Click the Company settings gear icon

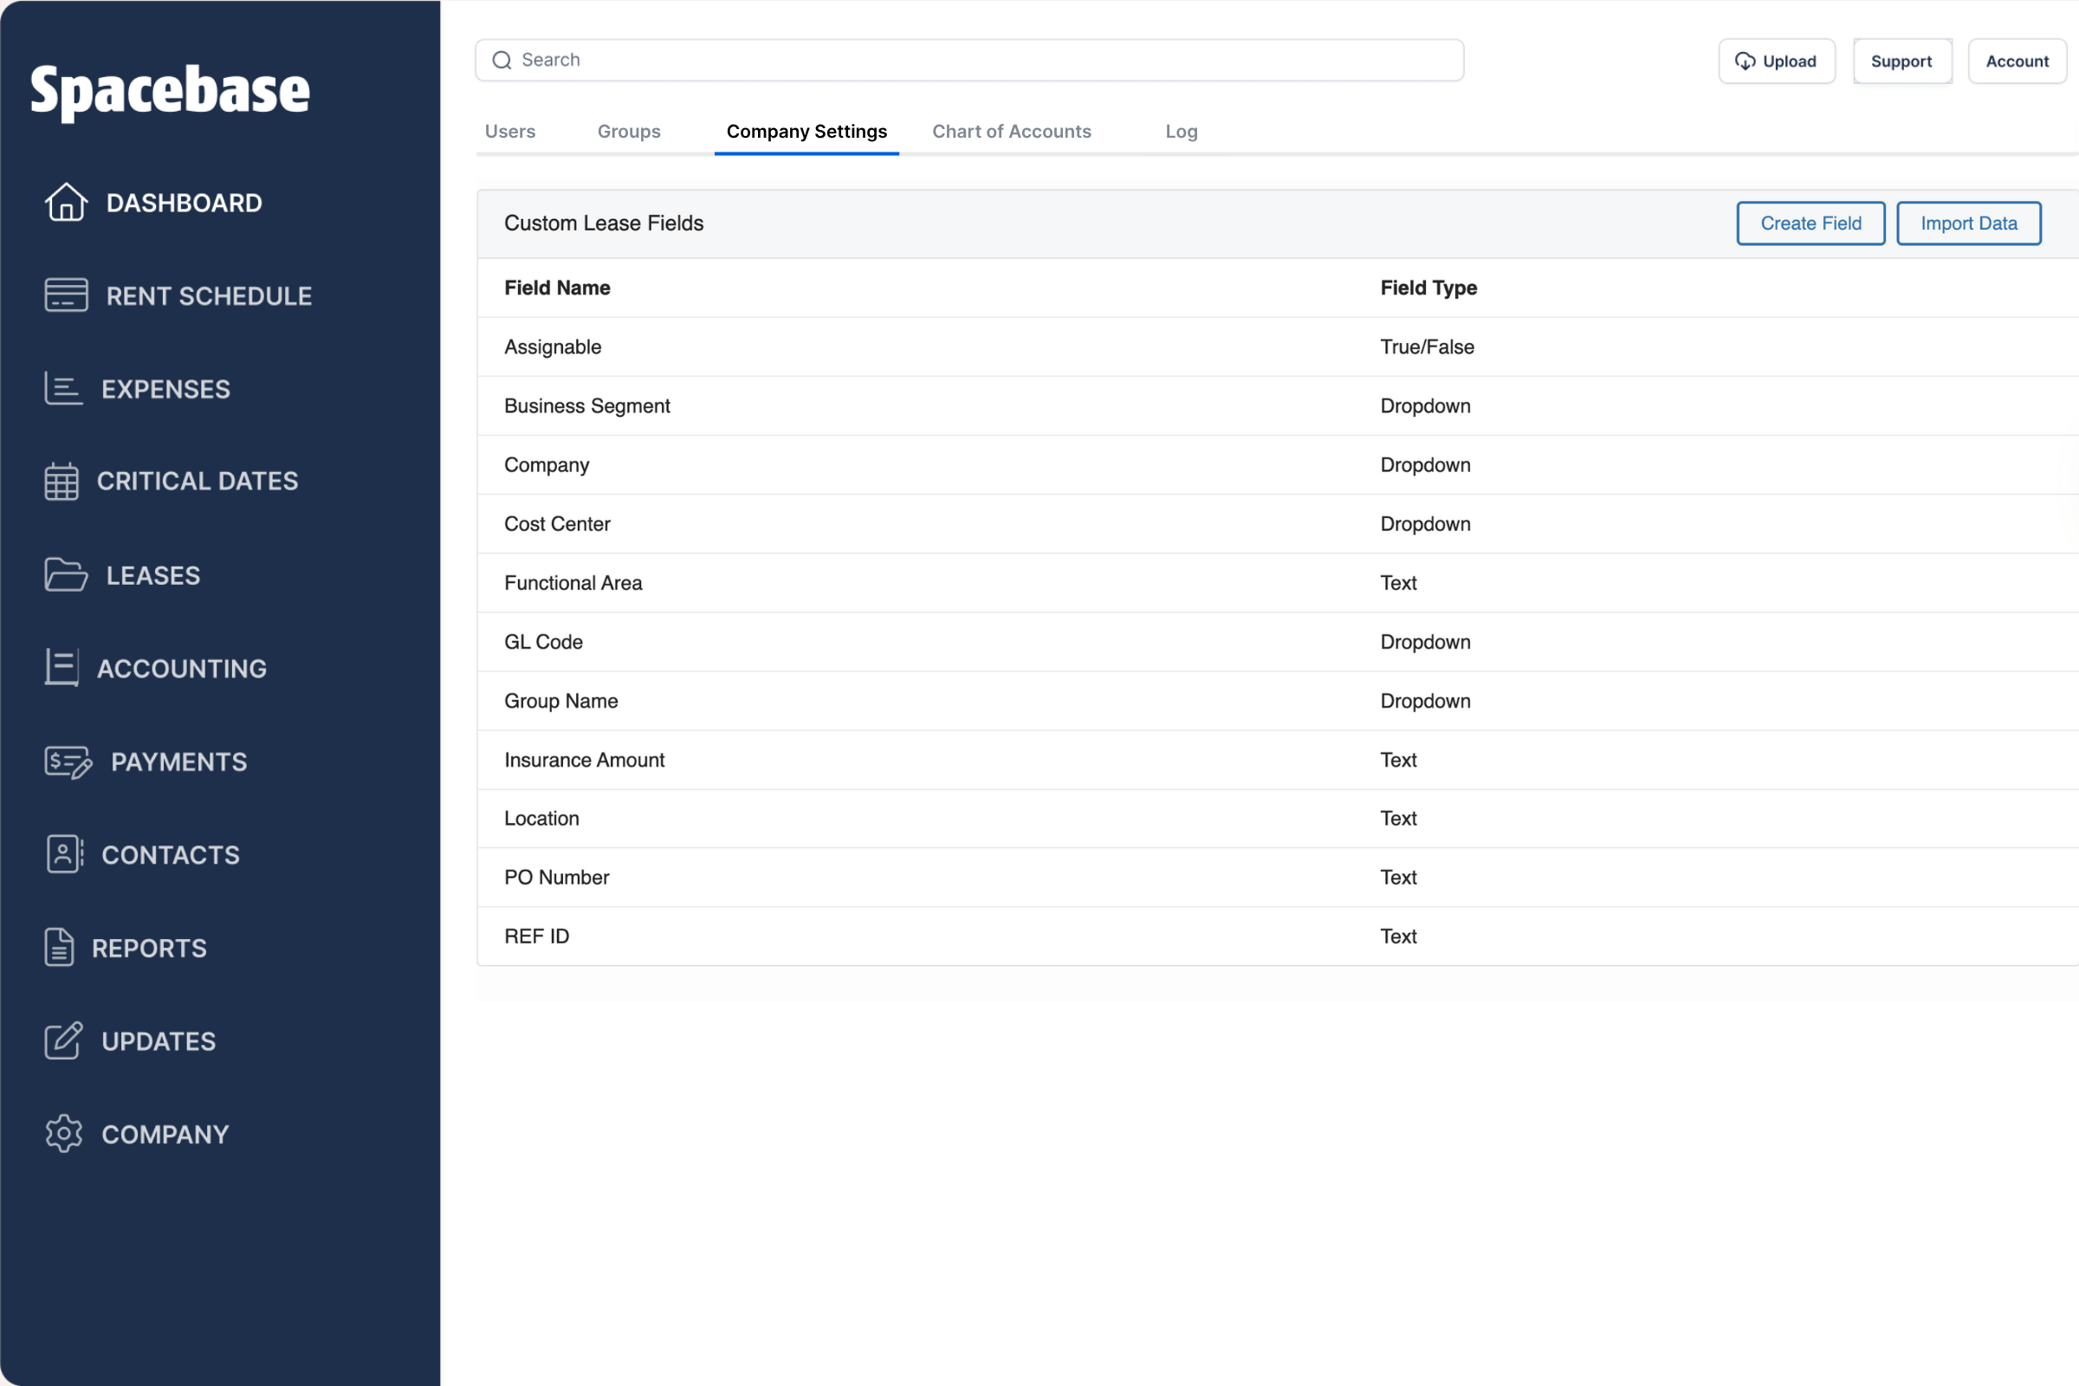[62, 1134]
